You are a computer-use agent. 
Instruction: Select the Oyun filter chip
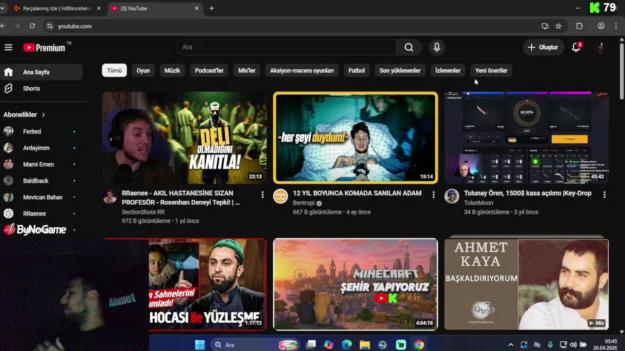pyautogui.click(x=143, y=71)
